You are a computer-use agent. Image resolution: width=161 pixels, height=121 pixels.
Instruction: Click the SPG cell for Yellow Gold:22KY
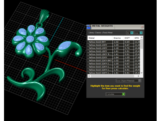[137, 57]
